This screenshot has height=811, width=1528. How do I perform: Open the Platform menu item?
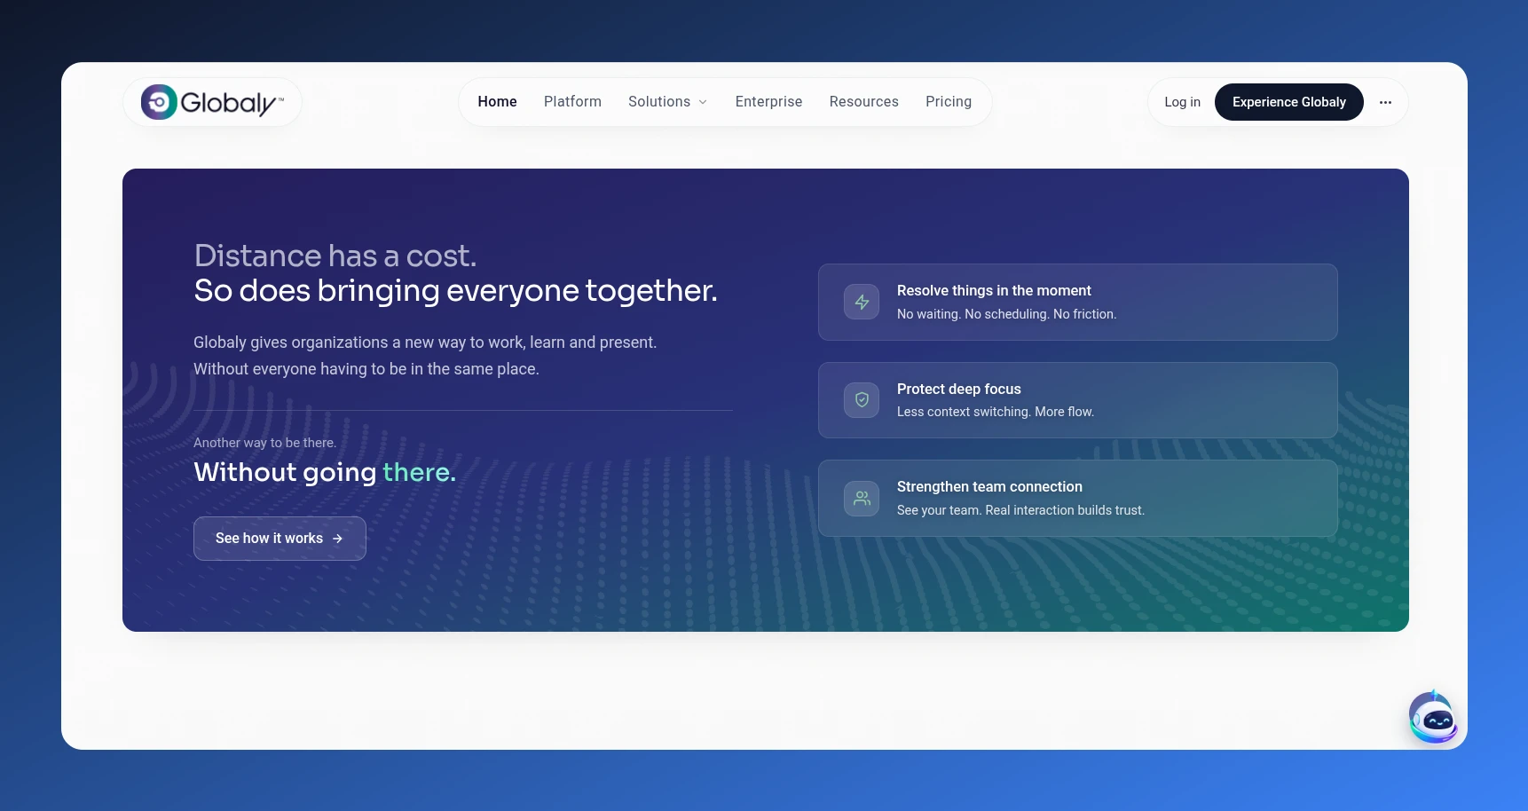pos(572,102)
